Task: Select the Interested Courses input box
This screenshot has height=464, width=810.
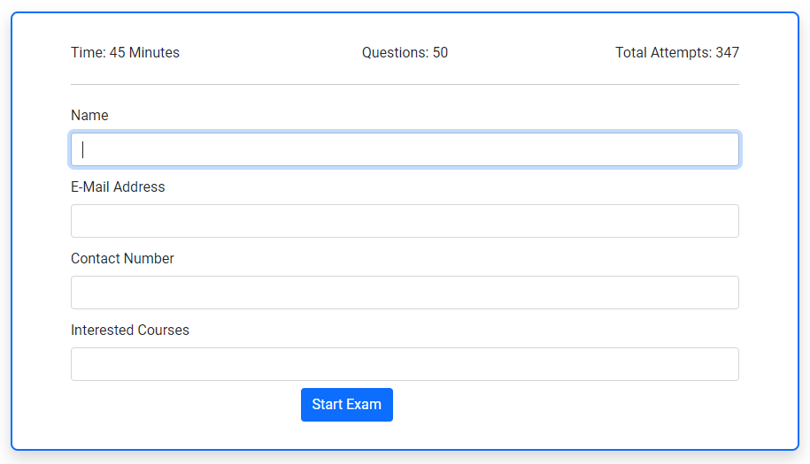Action: tap(405, 364)
